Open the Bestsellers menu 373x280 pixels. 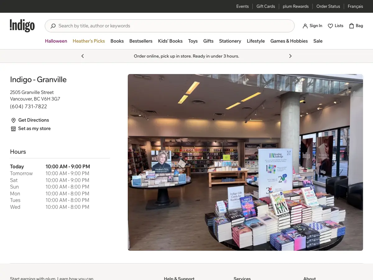coord(141,41)
